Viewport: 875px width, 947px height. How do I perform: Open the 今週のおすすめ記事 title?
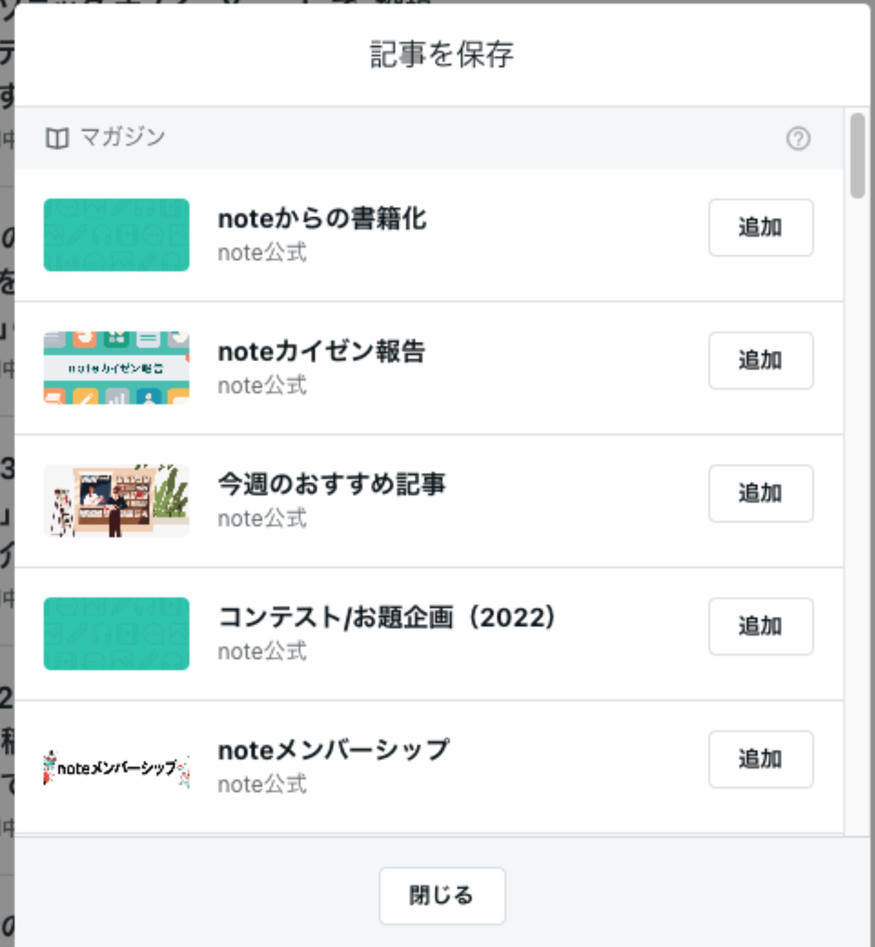(x=331, y=485)
